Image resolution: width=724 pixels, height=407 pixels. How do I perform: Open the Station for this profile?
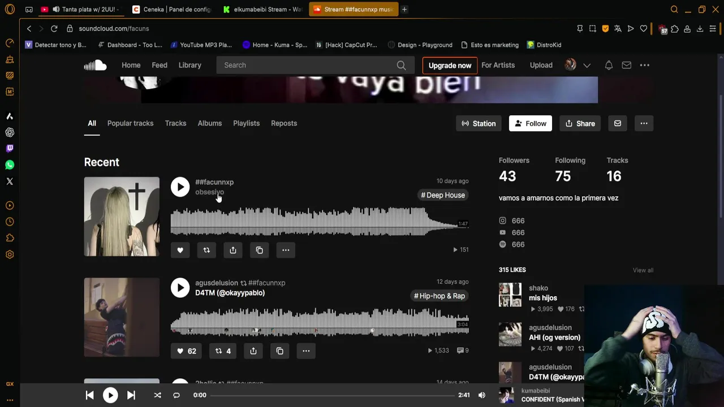pos(479,123)
